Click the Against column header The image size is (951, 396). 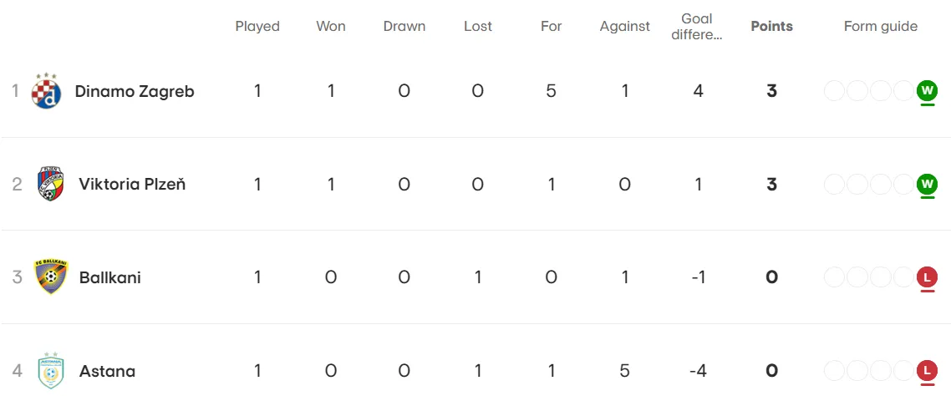[625, 27]
